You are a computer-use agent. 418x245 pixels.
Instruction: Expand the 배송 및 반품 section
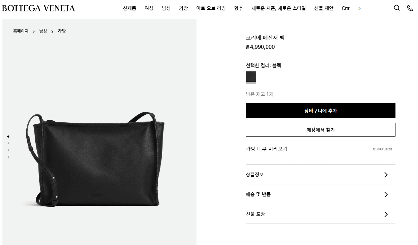[320, 194]
